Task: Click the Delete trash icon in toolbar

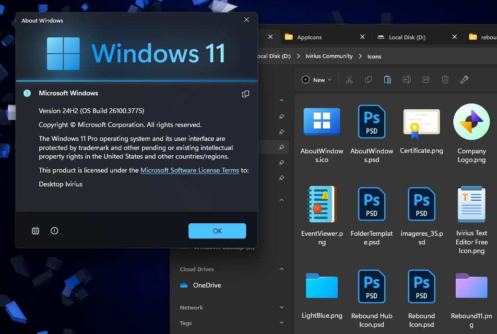Action: point(445,80)
